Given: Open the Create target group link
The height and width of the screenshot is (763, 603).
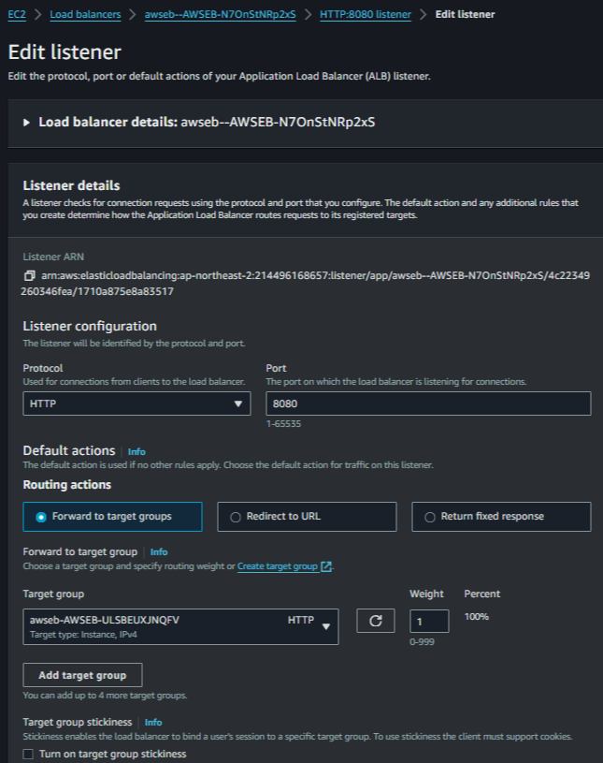Looking at the screenshot, I should [277, 566].
